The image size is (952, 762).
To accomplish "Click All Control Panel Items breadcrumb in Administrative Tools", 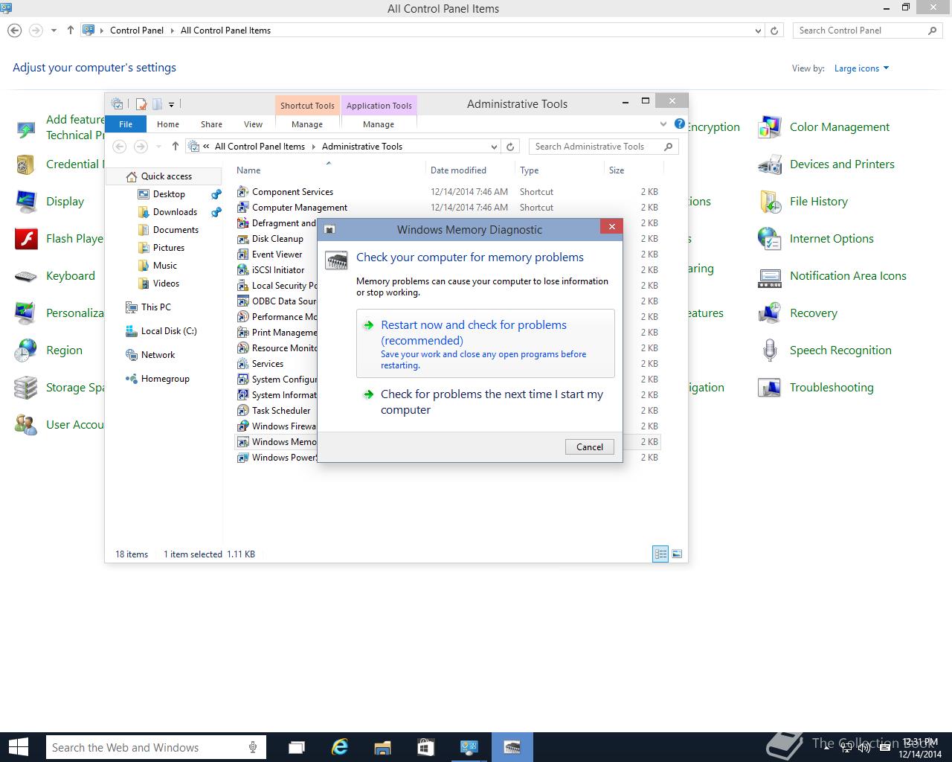I will point(260,147).
